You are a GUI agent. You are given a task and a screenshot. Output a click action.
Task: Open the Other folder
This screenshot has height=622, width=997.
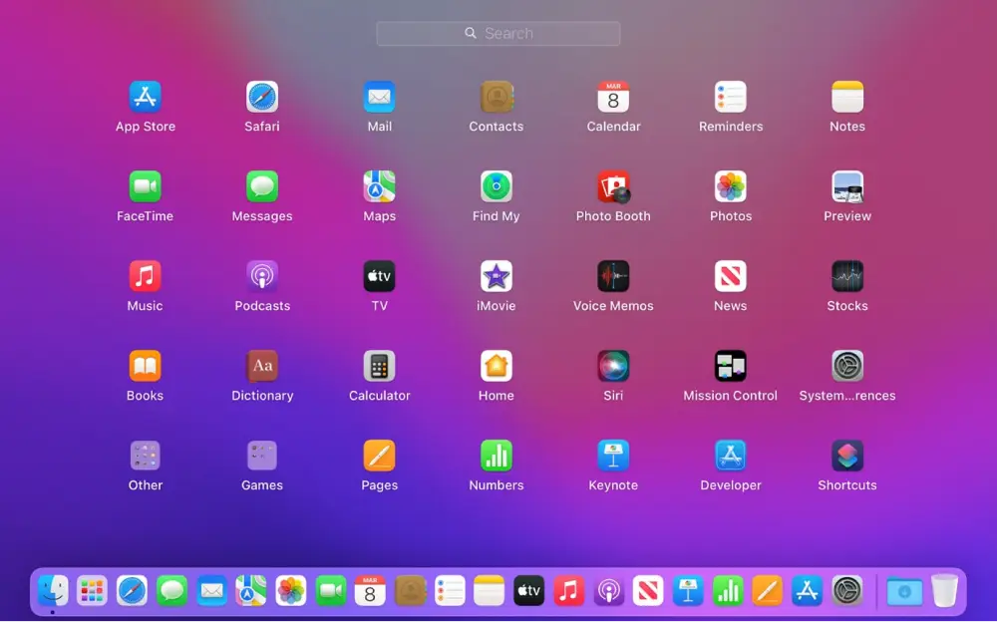click(x=145, y=454)
